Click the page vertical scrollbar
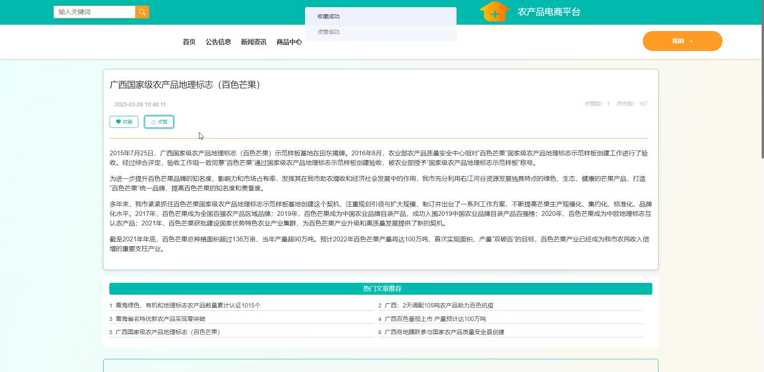 [x=762, y=80]
